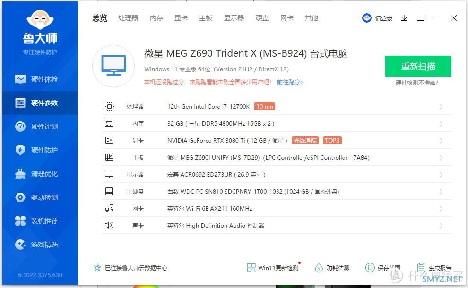Click the 显示器 monitor row icon
The image size is (468, 288).
109,174
